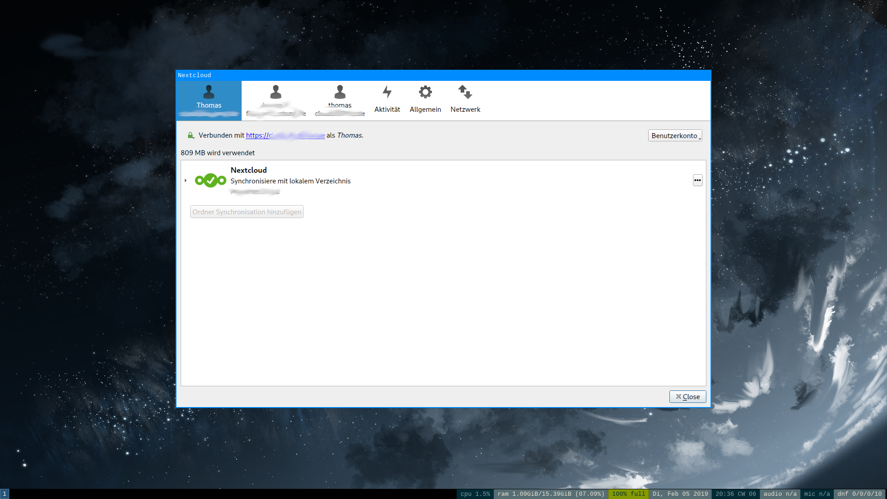Click the 'mic n/a' status block
The height and width of the screenshot is (499, 887).
point(817,494)
